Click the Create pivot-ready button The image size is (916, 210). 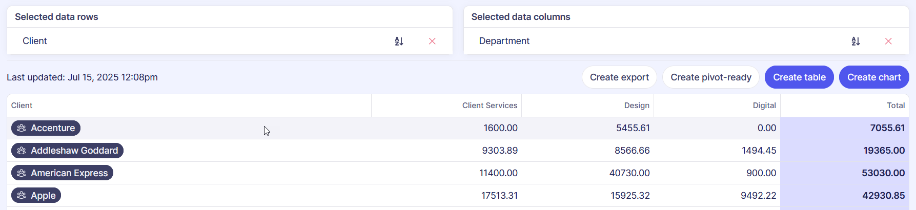[x=710, y=77]
